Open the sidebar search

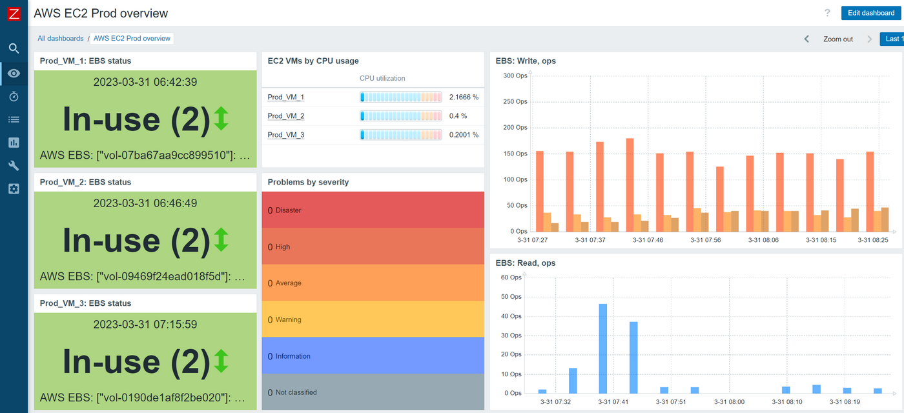[13, 48]
